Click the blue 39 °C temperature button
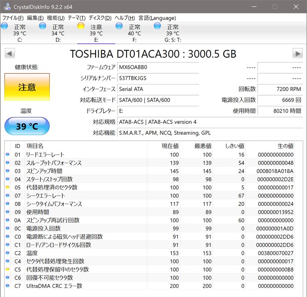Viewport: 307px width, 297px height. pos(27,126)
